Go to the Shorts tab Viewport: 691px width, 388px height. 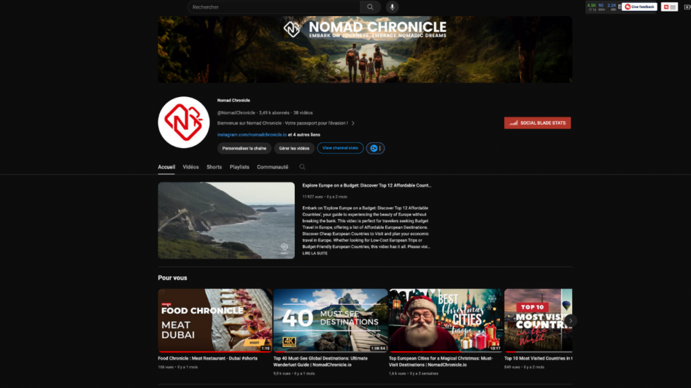tap(214, 167)
